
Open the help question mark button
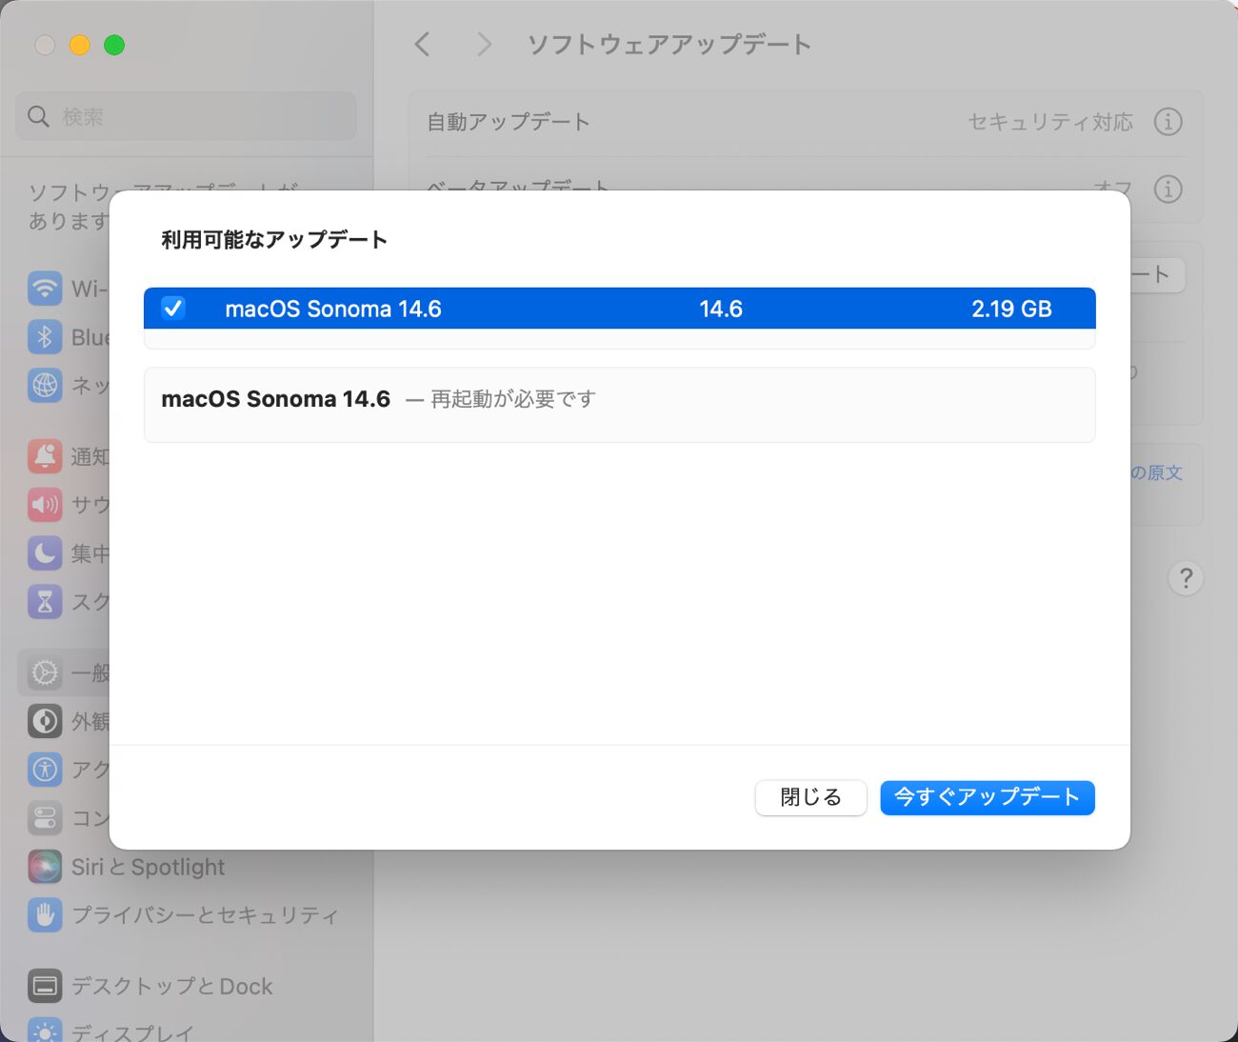[x=1186, y=578]
